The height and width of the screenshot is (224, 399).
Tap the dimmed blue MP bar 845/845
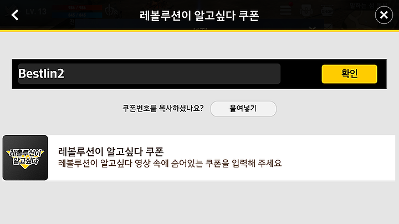pos(77,15)
